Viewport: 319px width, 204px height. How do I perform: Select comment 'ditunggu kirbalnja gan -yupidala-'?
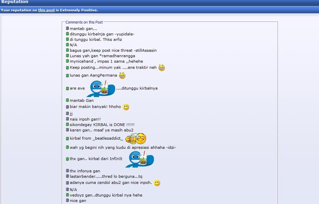(102, 34)
